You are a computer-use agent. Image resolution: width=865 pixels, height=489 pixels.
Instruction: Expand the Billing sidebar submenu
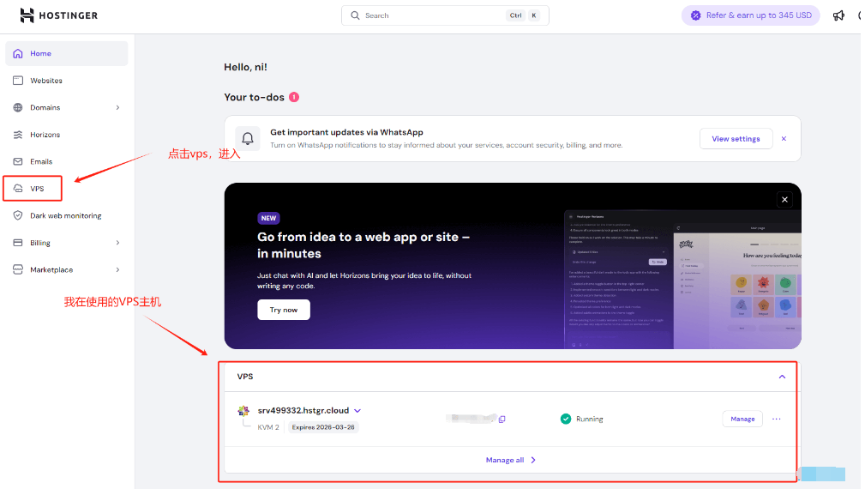[117, 243]
